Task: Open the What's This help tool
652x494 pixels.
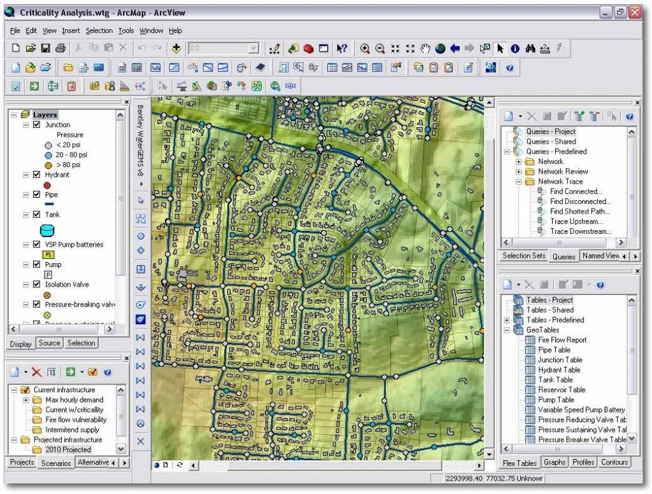Action: click(x=342, y=48)
